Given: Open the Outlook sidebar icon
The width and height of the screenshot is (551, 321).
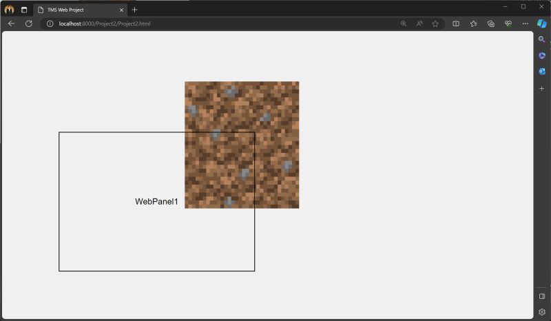Looking at the screenshot, I should pos(542,72).
